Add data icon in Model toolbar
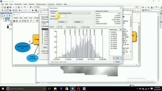 [x=37, y=21]
